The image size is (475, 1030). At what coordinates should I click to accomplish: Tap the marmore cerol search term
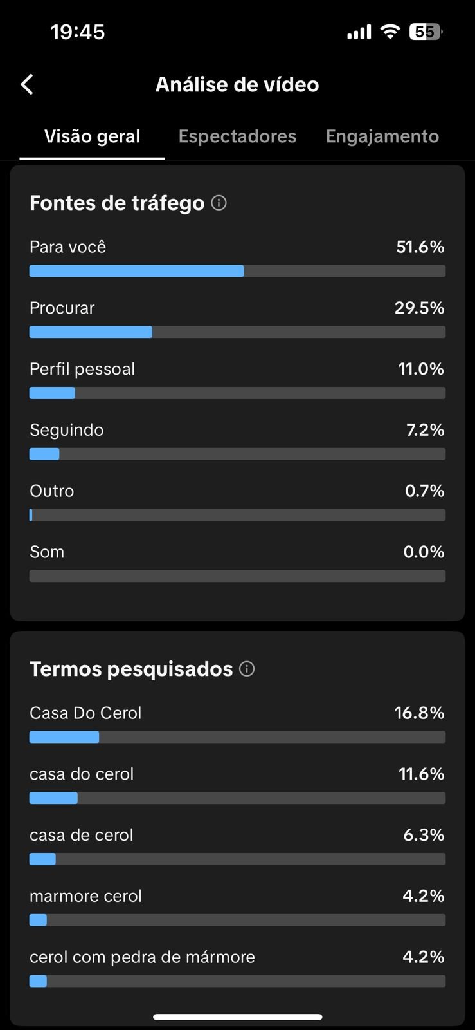[85, 896]
